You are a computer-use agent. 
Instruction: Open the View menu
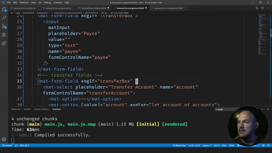pos(34,3)
